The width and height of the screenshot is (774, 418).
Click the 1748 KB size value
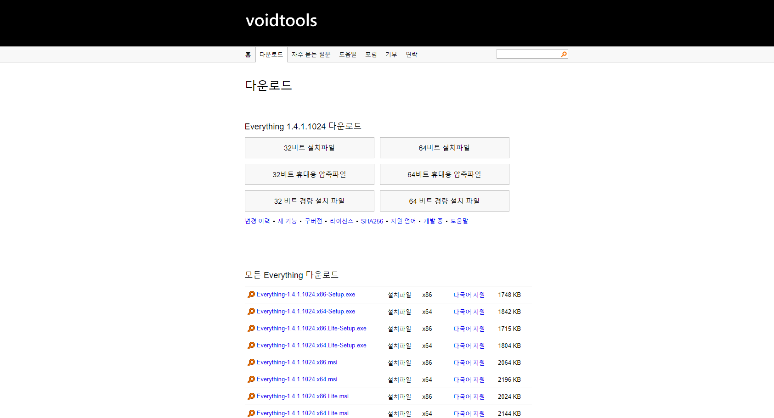click(509, 295)
